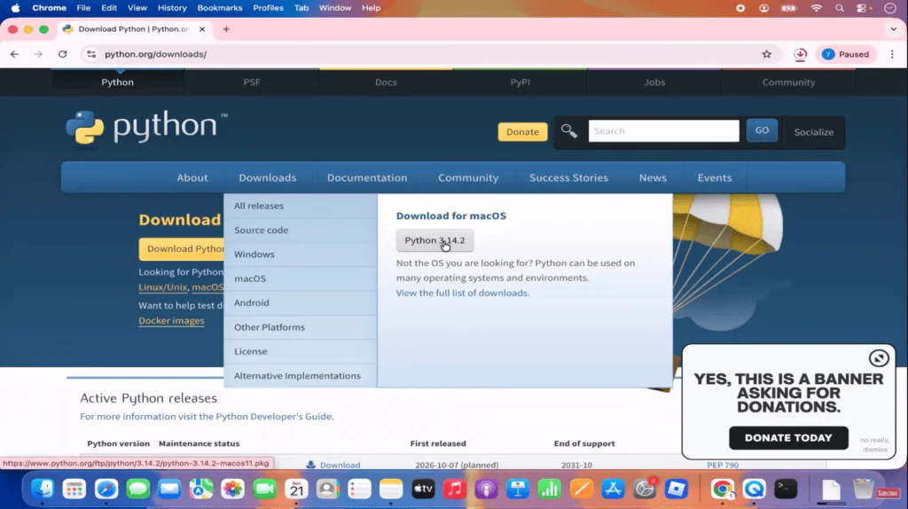Screen dimensions: 908x509
Task: Open the Wi-Fi status menu
Action: pyautogui.click(x=816, y=8)
